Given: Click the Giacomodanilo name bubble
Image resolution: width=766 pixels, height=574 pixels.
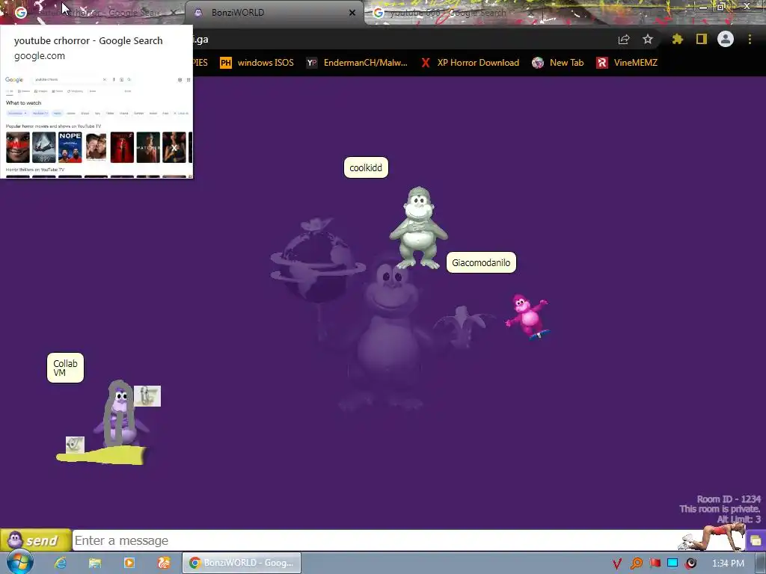Looking at the screenshot, I should tap(481, 262).
